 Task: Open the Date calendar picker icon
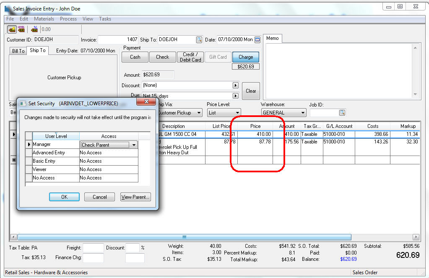[x=257, y=40]
